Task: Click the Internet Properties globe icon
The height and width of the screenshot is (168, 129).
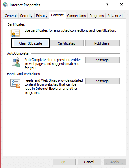Action: tap(5, 5)
